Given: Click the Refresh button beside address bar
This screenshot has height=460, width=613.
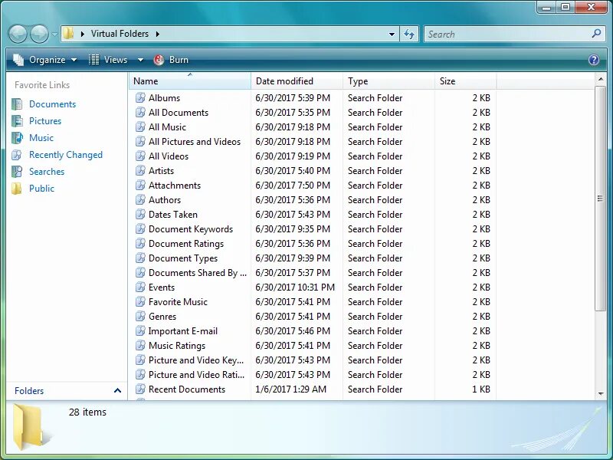Looking at the screenshot, I should (409, 34).
